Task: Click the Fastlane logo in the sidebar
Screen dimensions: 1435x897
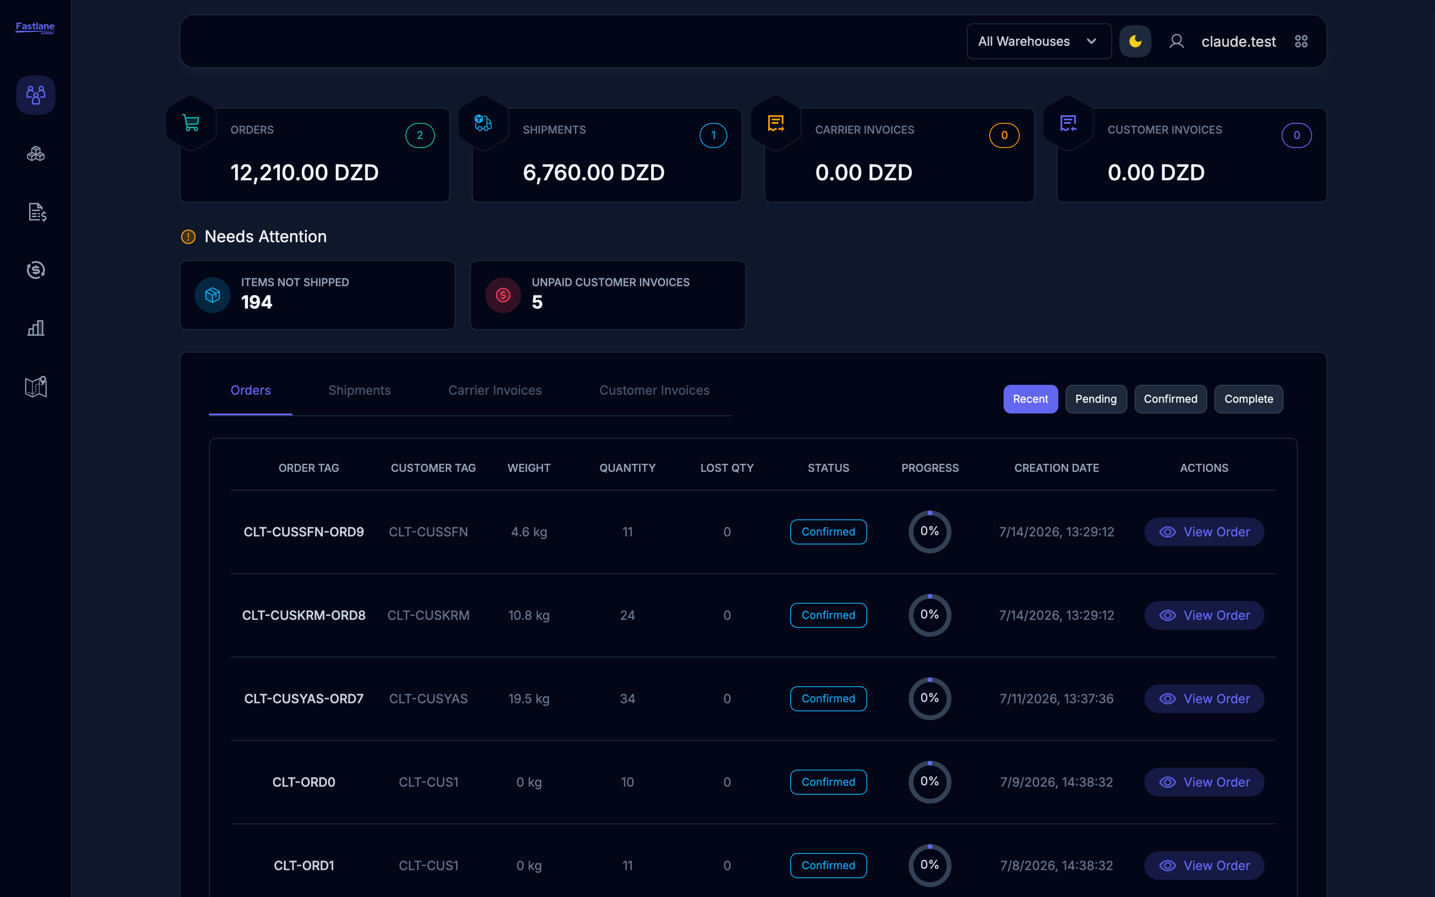Action: coord(35,27)
